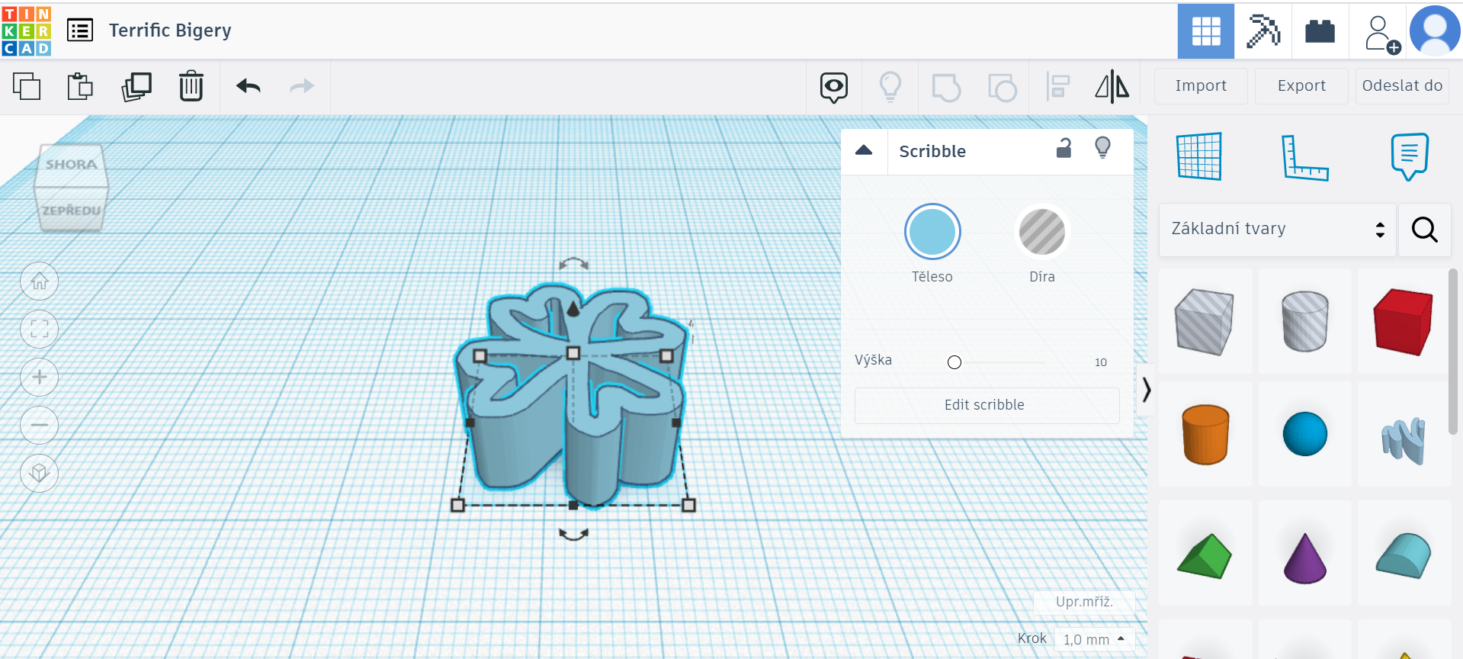Open the Notes tool
Screen dimensions: 1463x659
point(1410,156)
